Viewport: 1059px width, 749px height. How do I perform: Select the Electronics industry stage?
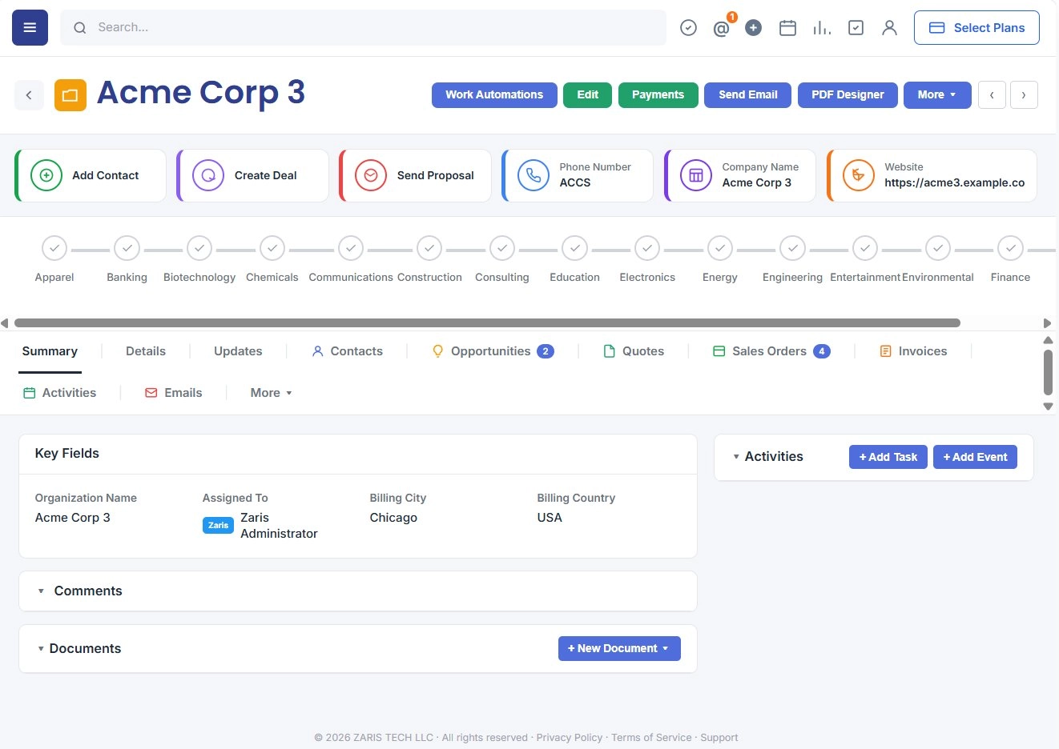[647, 248]
